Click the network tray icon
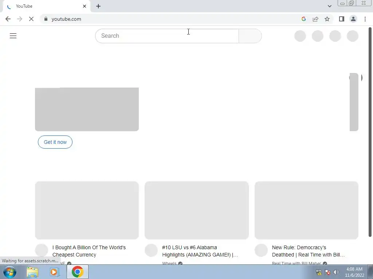 (x=318, y=272)
